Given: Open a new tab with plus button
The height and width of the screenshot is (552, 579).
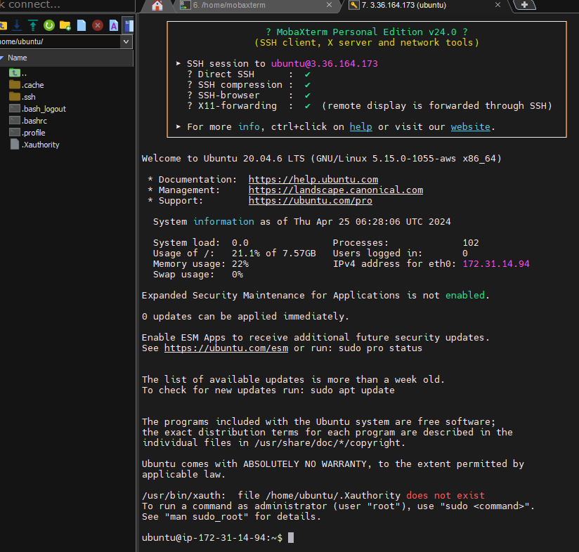Looking at the screenshot, I should click(525, 5).
